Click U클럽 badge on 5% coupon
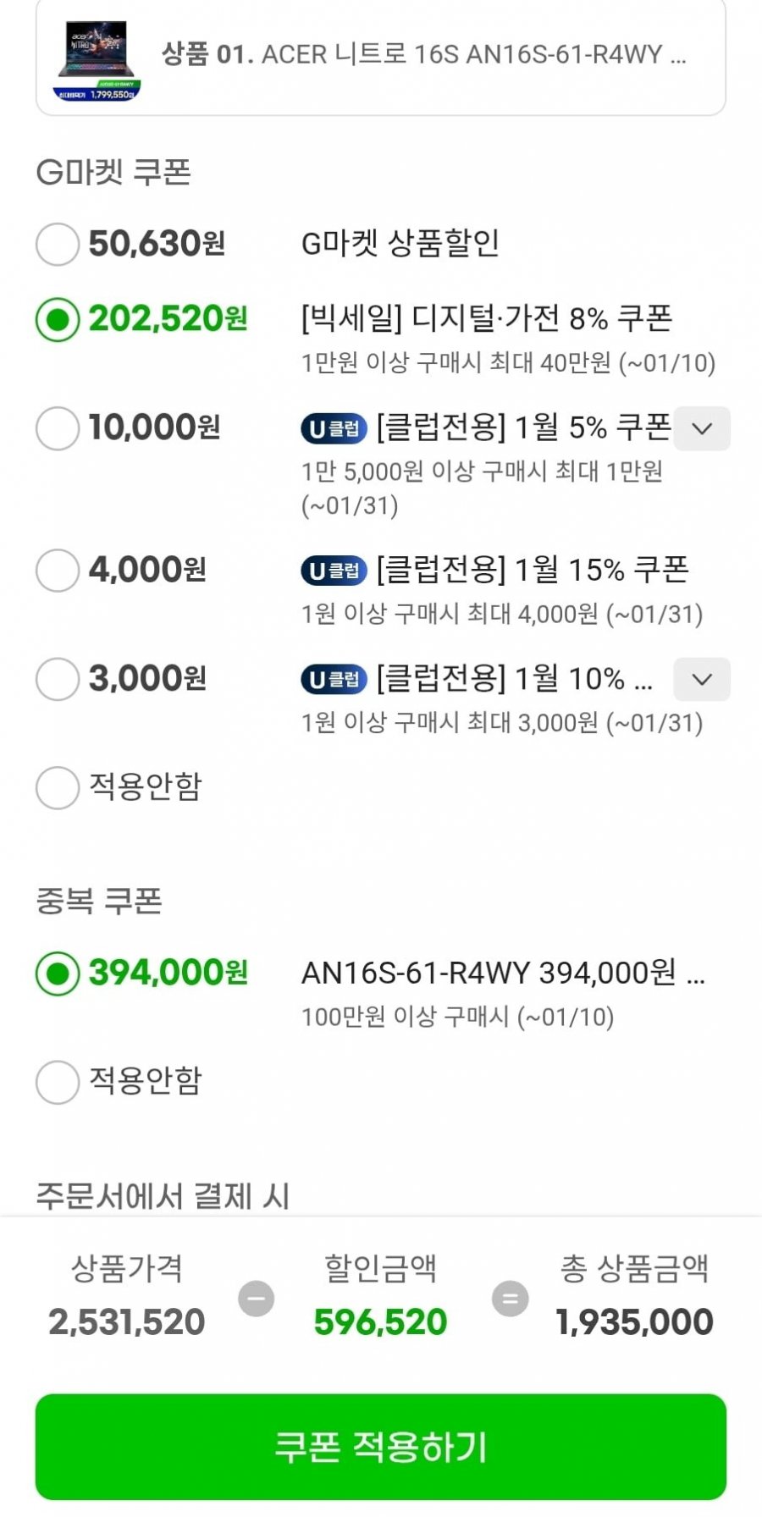This screenshot has height=1517, width=762. click(x=334, y=428)
